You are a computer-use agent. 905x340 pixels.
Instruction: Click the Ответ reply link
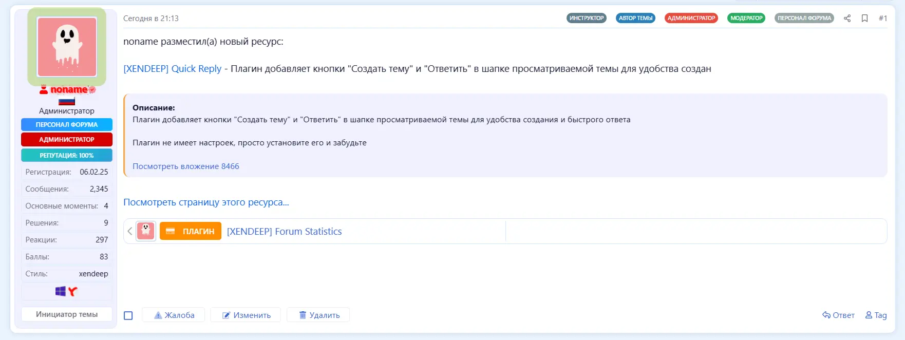click(x=838, y=315)
